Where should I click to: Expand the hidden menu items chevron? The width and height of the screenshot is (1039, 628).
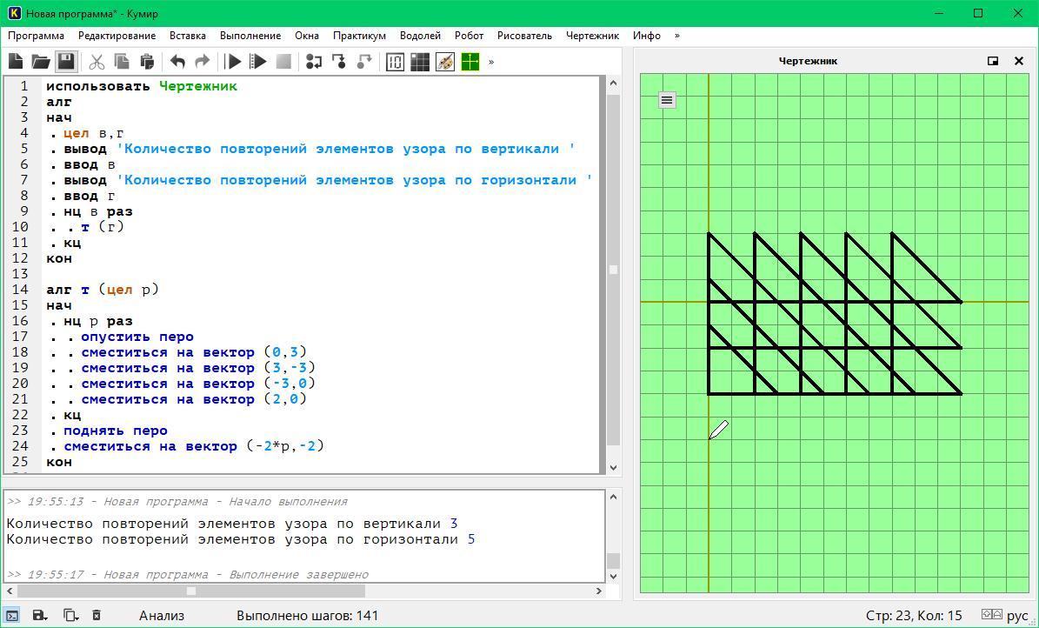tap(677, 36)
